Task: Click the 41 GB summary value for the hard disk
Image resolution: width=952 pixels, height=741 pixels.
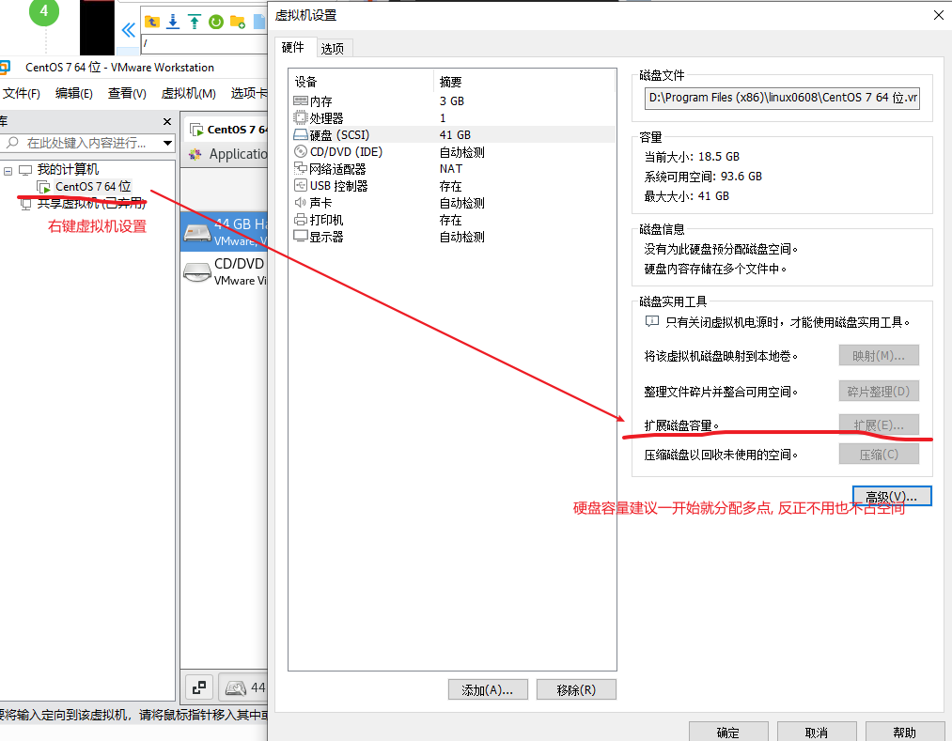Action: pos(455,134)
